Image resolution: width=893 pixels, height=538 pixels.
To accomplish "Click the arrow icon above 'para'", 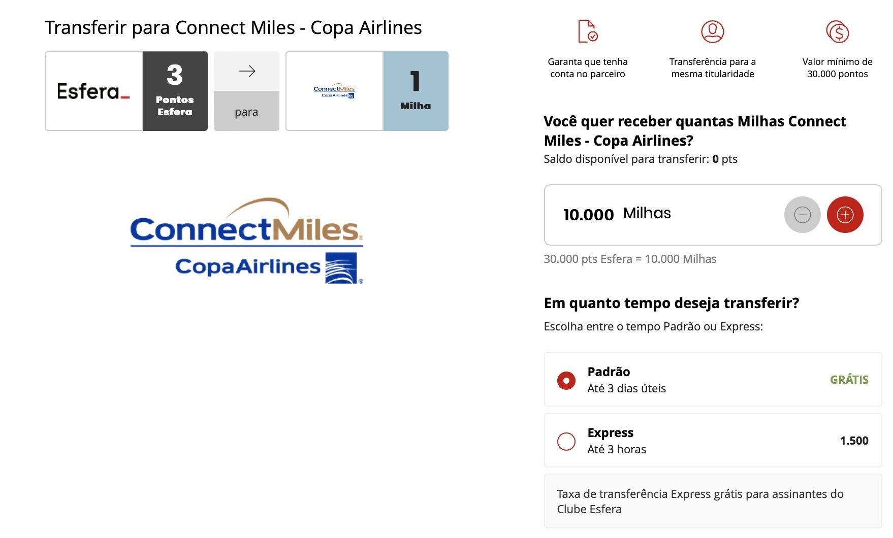I will click(x=246, y=71).
